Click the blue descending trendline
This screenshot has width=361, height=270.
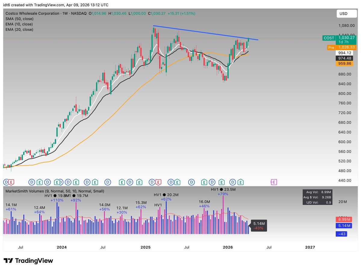coord(206,33)
